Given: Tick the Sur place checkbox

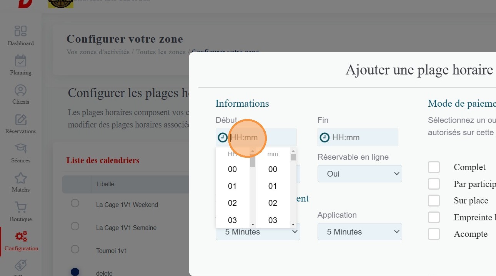Looking at the screenshot, I should [x=434, y=201].
